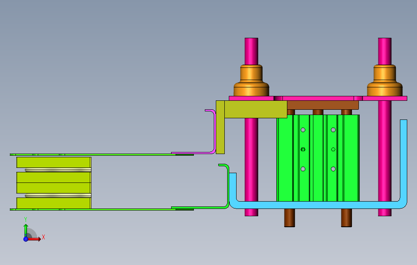This screenshot has width=417, height=265.
Task: Select the olive horizontal block
Action: click(256, 109)
